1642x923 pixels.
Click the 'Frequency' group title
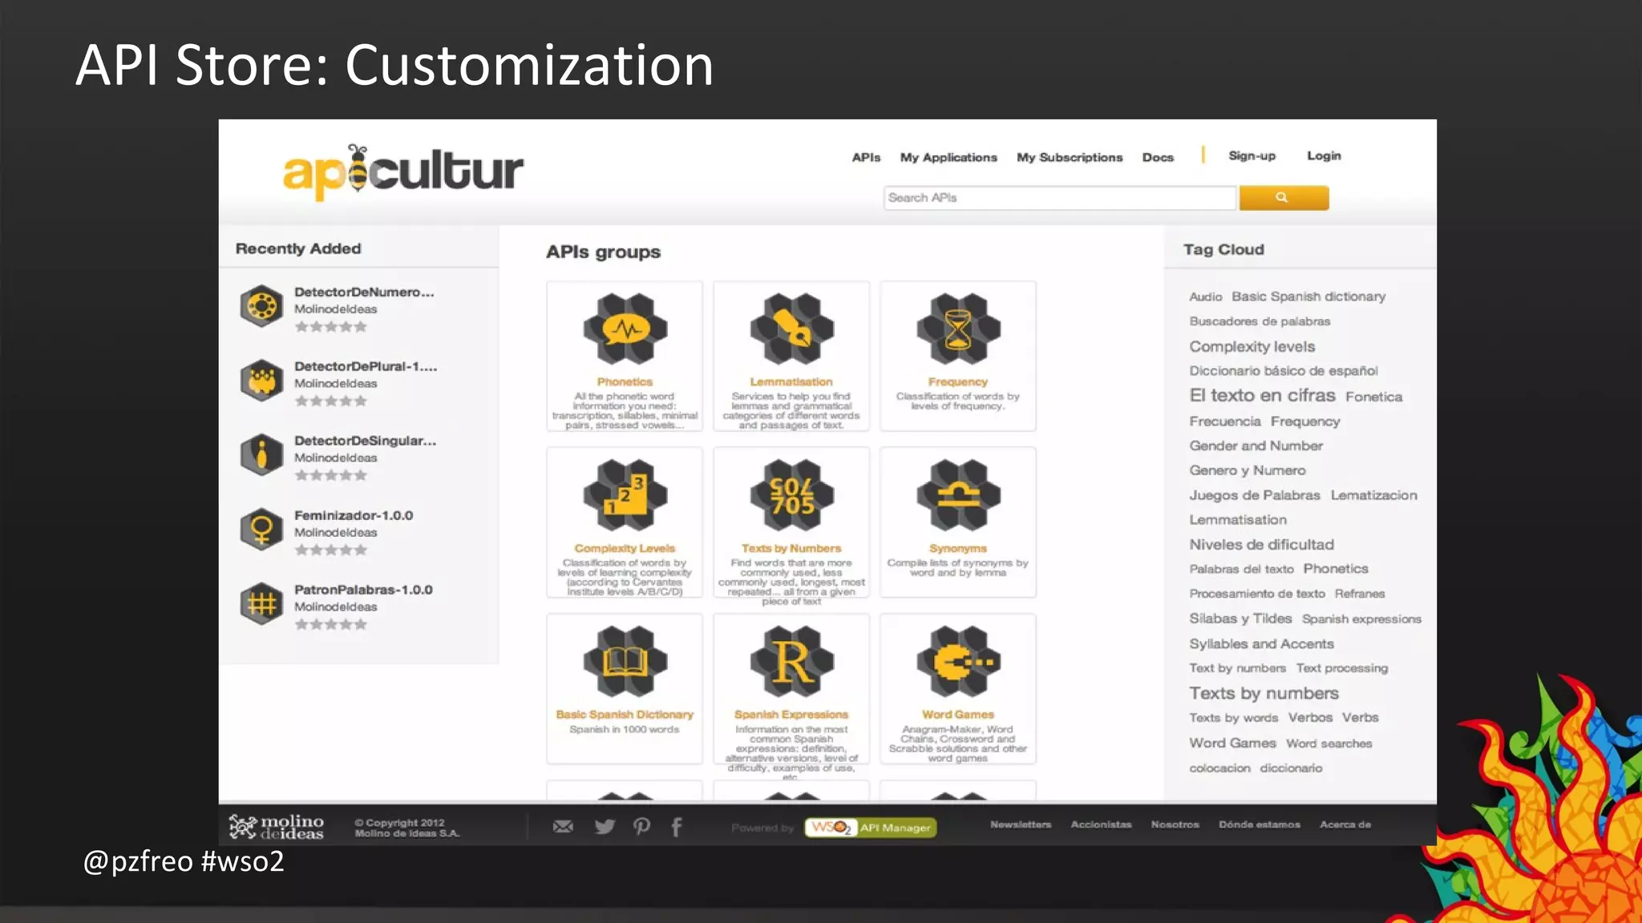click(x=958, y=382)
